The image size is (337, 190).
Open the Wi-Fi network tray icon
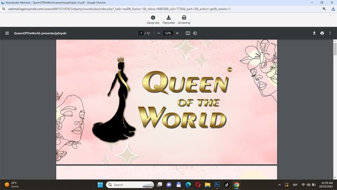tap(303, 185)
